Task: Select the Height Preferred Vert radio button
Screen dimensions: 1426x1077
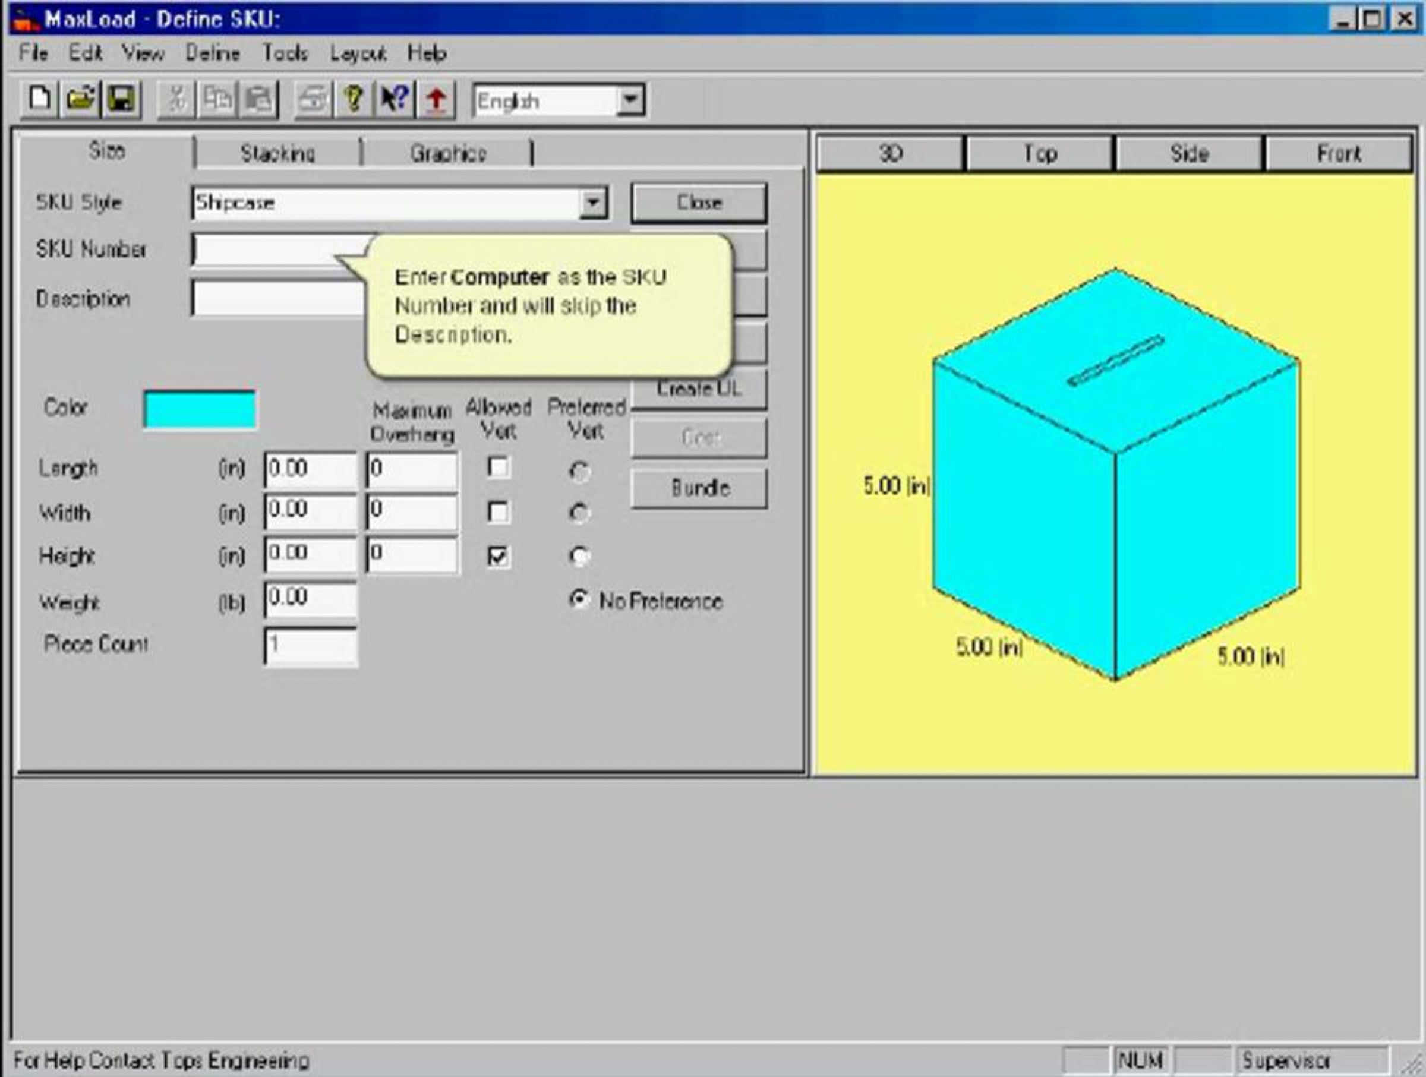Action: (x=579, y=556)
